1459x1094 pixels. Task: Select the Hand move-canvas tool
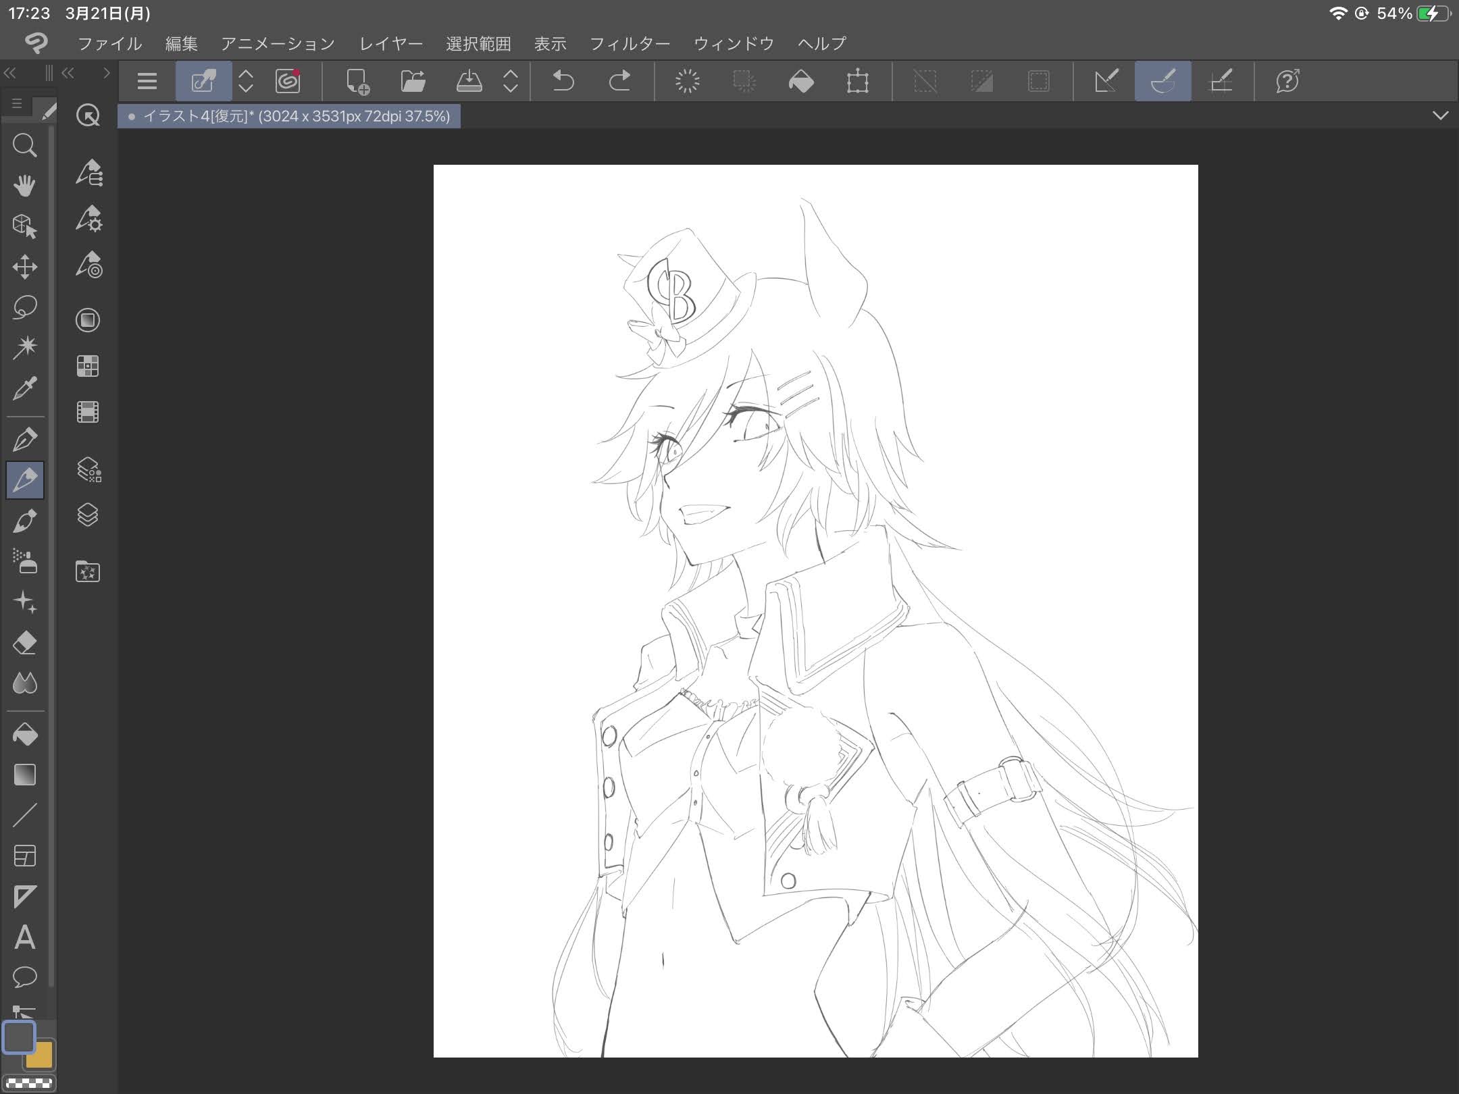click(25, 185)
